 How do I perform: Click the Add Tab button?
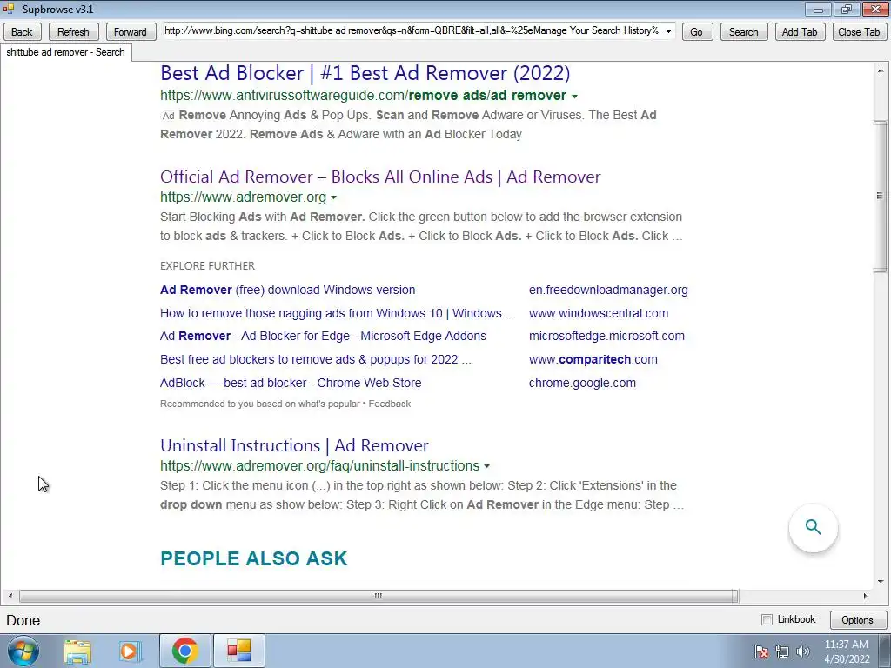click(800, 32)
